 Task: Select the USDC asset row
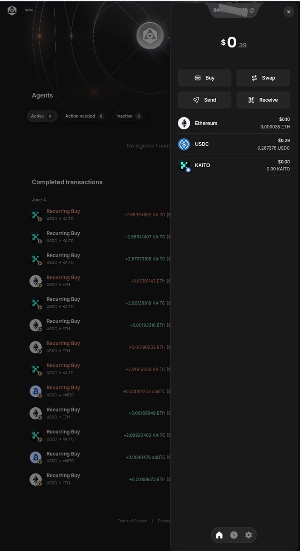(234, 144)
